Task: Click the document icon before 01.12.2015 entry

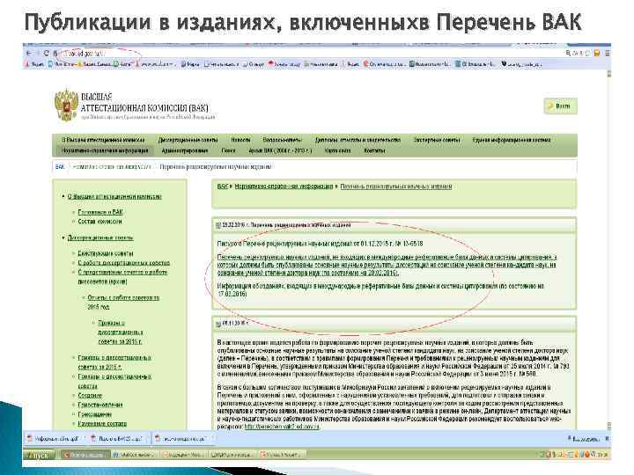Action: pyautogui.click(x=218, y=324)
